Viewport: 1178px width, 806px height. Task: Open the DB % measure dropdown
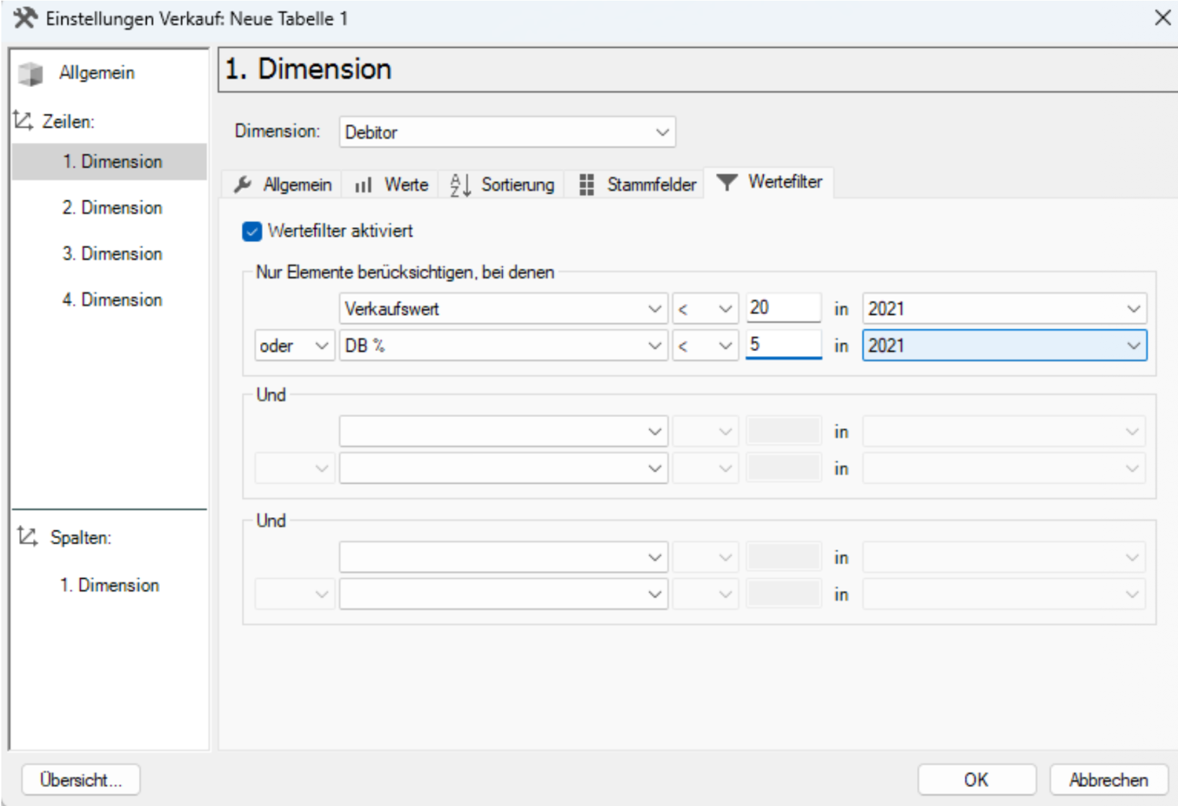503,346
